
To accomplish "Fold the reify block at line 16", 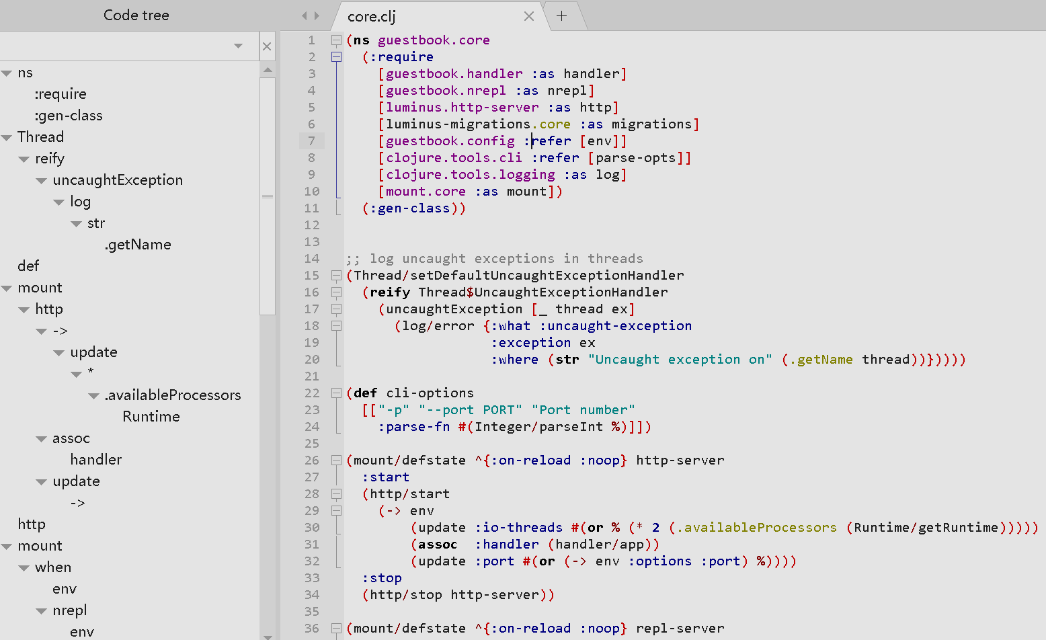I will pyautogui.click(x=337, y=292).
